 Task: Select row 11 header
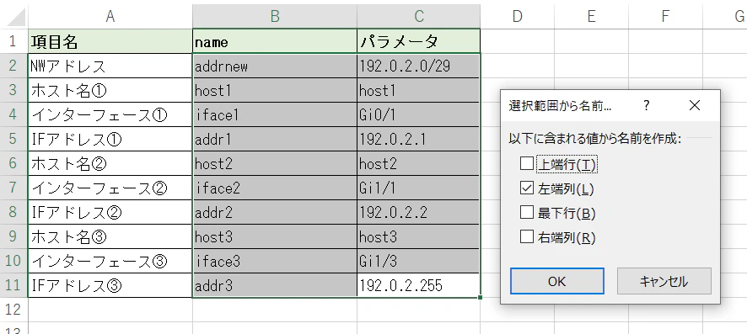click(13, 285)
